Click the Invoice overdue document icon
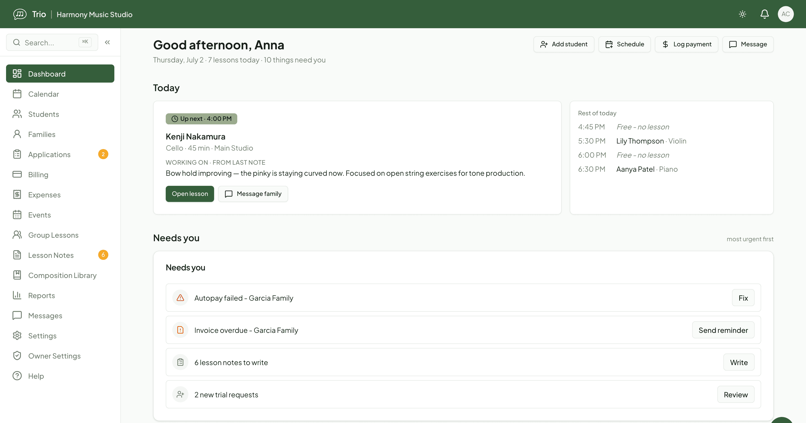806x423 pixels. point(180,330)
